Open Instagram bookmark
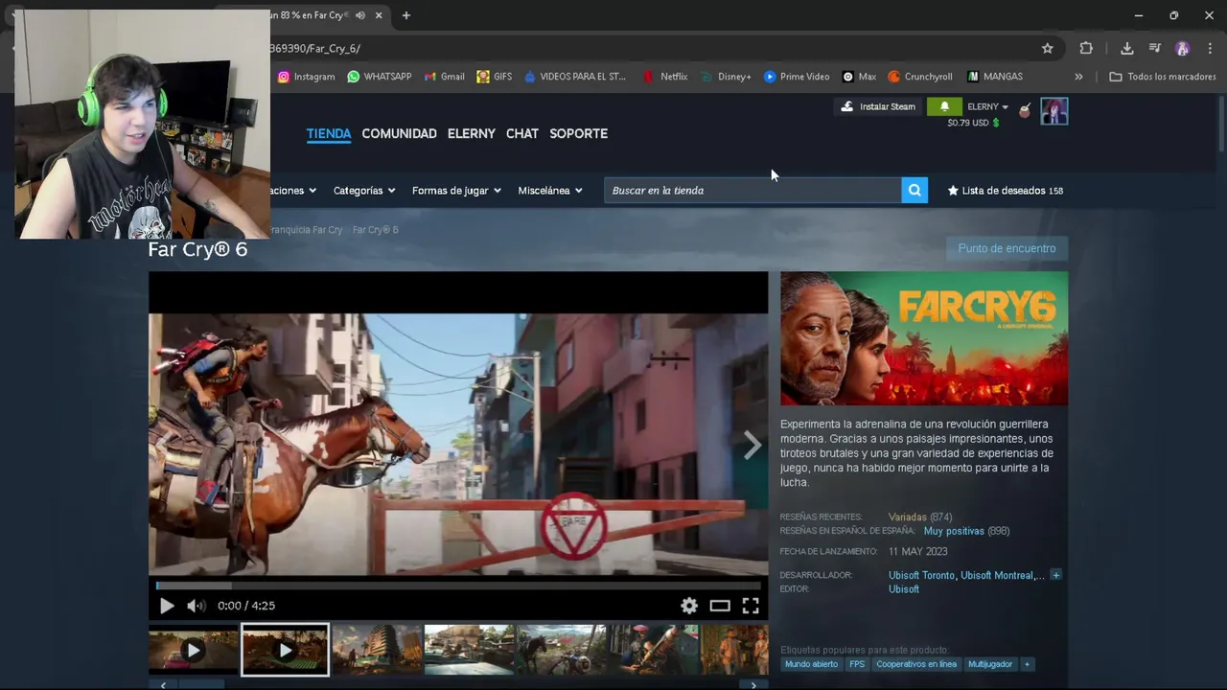 click(306, 77)
